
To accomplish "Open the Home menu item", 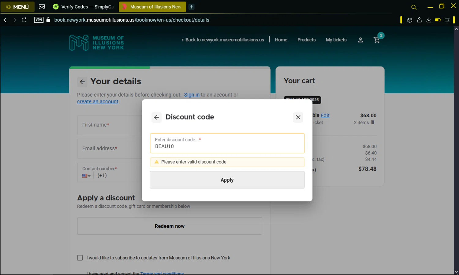I will (281, 40).
